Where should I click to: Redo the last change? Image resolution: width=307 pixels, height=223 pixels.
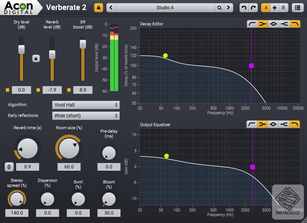253,8
